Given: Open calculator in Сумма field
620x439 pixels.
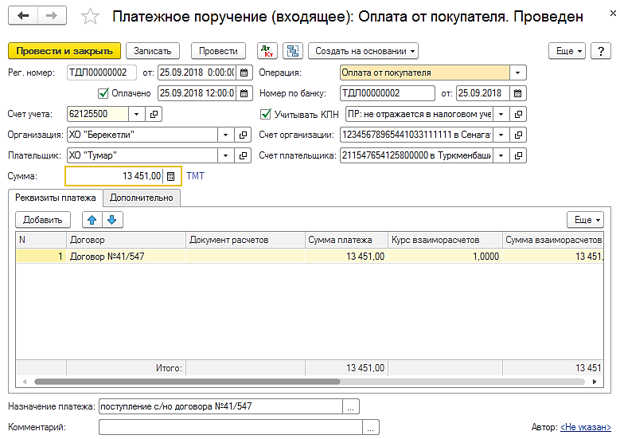Looking at the screenshot, I should point(170,176).
